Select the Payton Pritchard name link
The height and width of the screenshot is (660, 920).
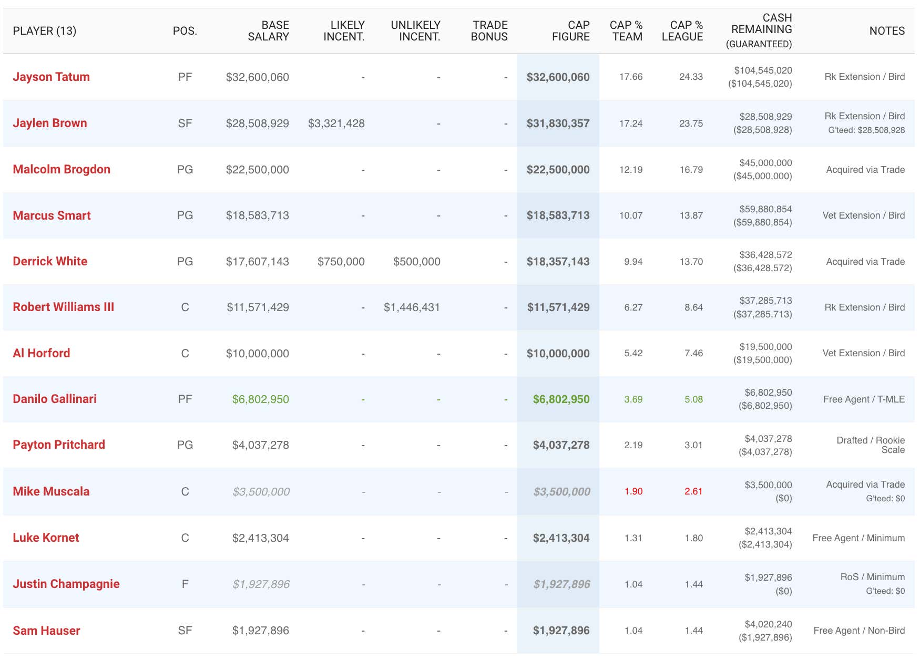[x=59, y=445]
